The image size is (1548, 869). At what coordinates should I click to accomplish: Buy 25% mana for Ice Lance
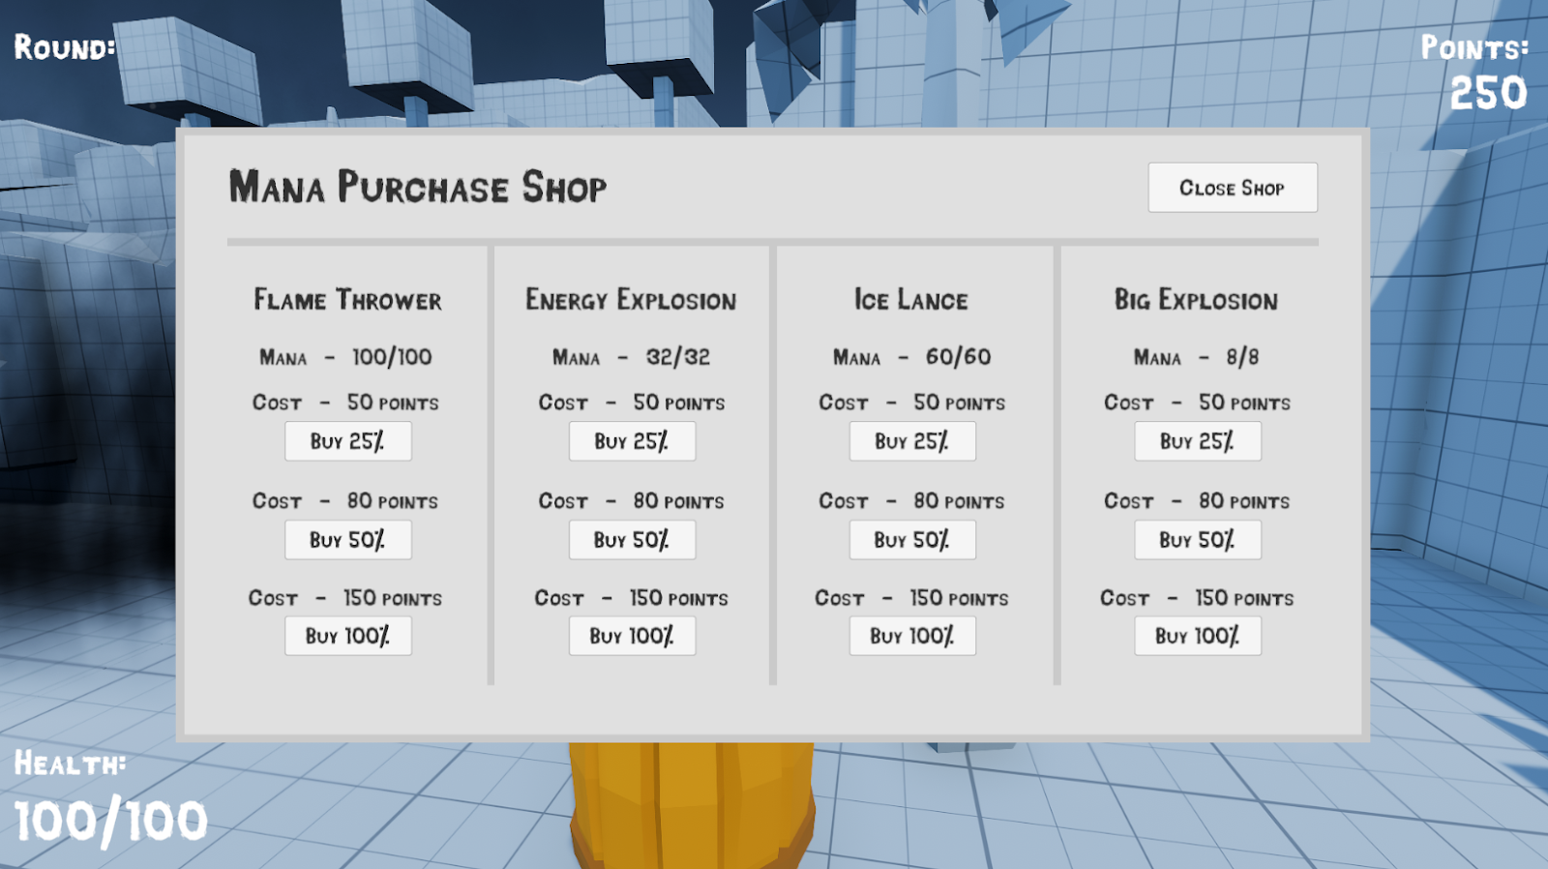(x=912, y=441)
